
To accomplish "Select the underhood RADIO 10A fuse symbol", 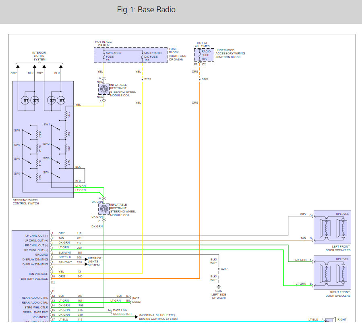I will [x=199, y=54].
